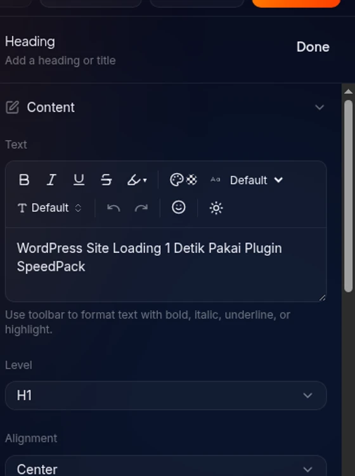The height and width of the screenshot is (476, 355).
Task: Click the 'Alignment' field label
Action: point(31,439)
